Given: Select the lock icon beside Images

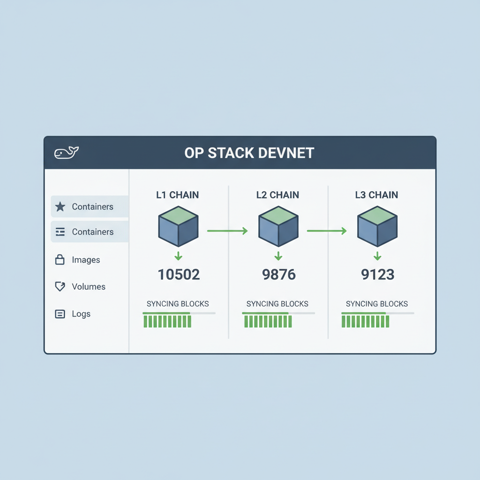Looking at the screenshot, I should (x=60, y=260).
